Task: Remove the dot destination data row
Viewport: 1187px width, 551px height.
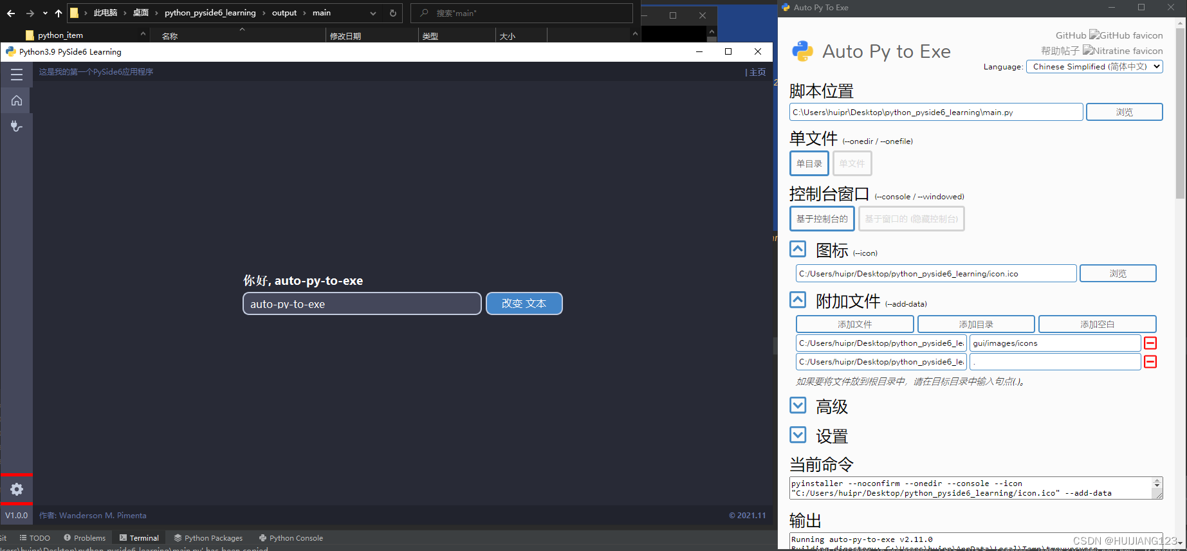Action: tap(1150, 362)
